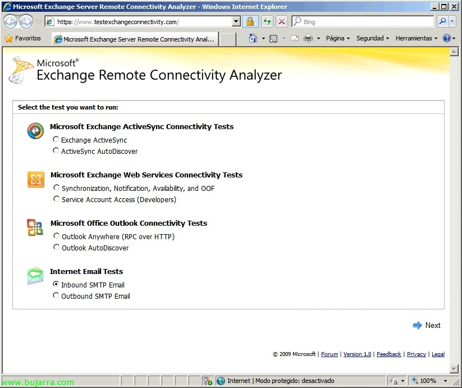Open the Help question mark menu
The height and width of the screenshot is (388, 462).
(449, 38)
